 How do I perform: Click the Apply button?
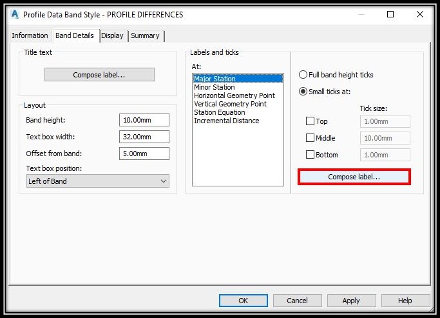coord(351,301)
